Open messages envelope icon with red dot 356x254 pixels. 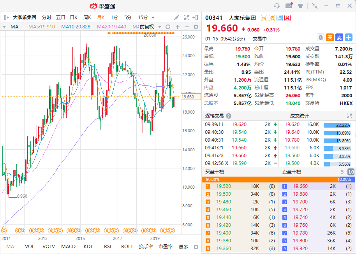click(289, 5)
